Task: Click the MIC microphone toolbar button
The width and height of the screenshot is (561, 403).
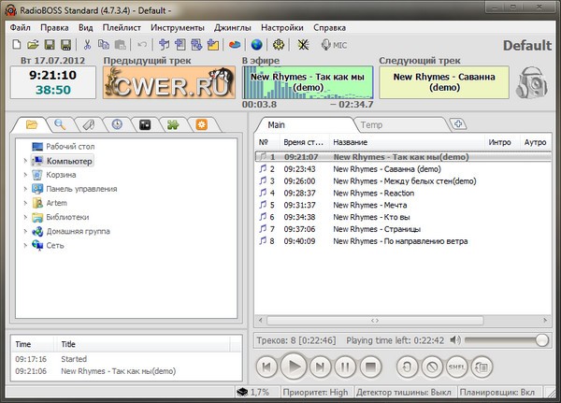Action: pyautogui.click(x=332, y=44)
